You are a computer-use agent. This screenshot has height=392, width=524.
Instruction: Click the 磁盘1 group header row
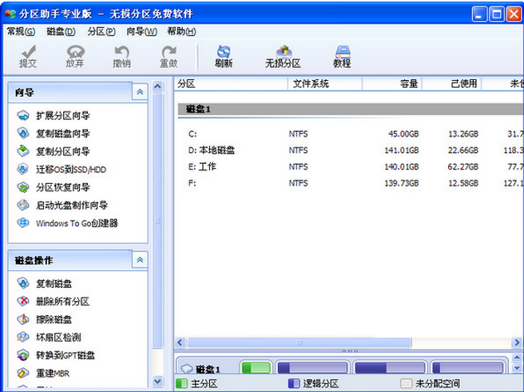(x=351, y=109)
